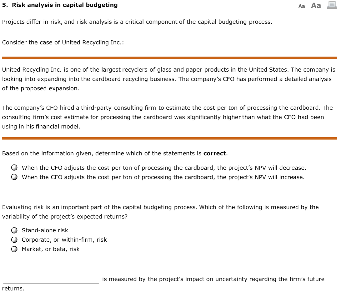Image resolution: width=341 pixels, height=307 pixels.
Task: Choose Stand-alone risk
Action: click(x=14, y=230)
